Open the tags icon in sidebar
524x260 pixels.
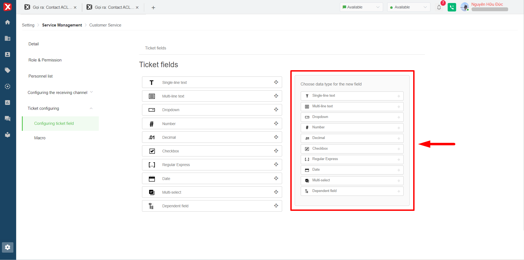pos(8,70)
